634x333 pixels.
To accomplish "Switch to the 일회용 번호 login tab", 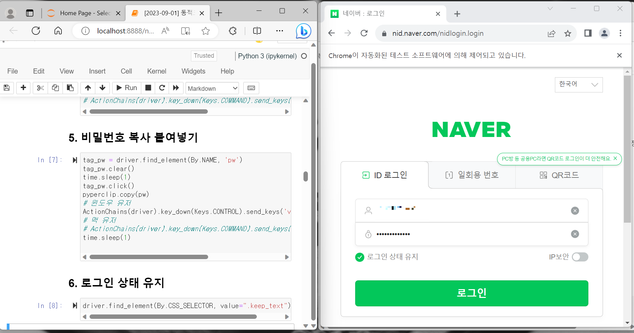I will pyautogui.click(x=472, y=175).
